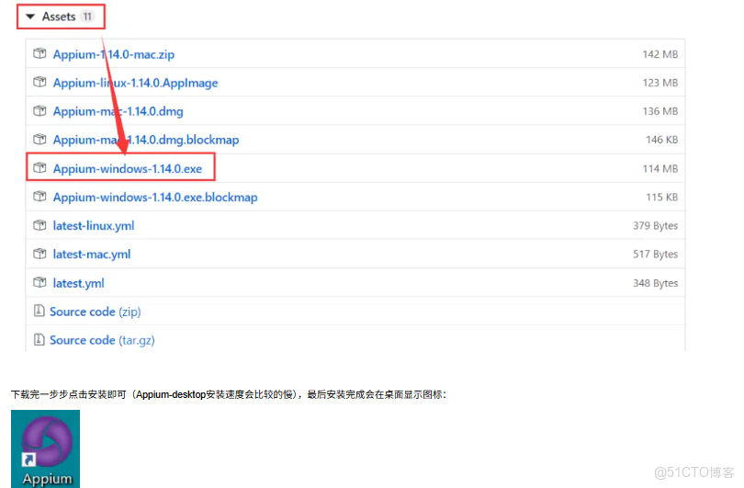Click package icon beside Appium-mac-1.14.0.dmg.blockmap
The width and height of the screenshot is (744, 488).
coord(39,139)
